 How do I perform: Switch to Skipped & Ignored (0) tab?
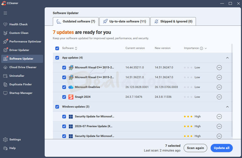tap(173, 21)
